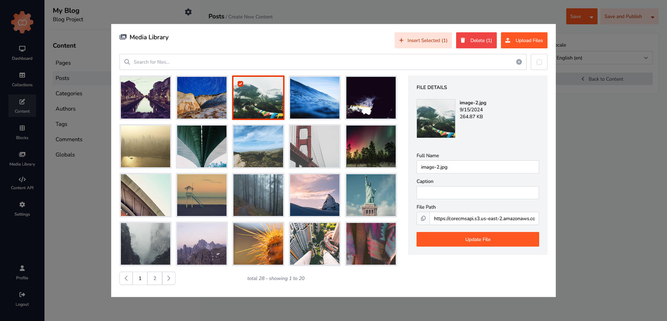Select the Statue of Liberty thumbnail
Image resolution: width=667 pixels, height=321 pixels.
coord(371,195)
